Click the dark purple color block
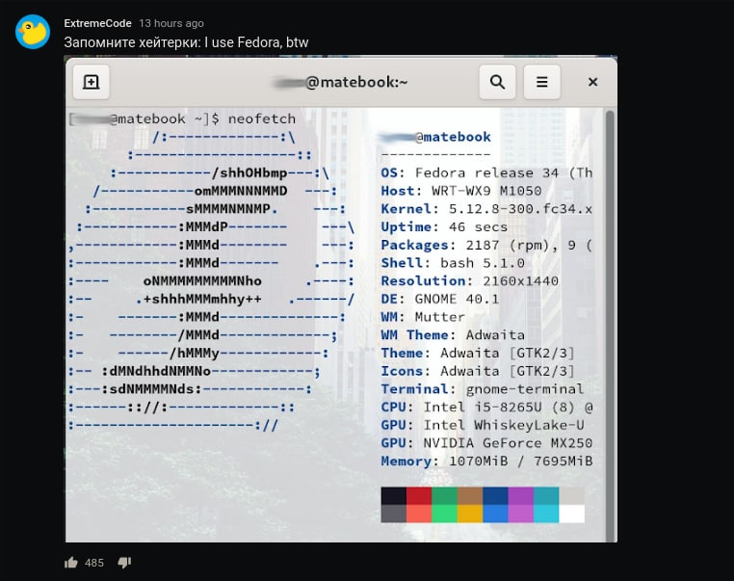734x581 pixels. click(520, 496)
